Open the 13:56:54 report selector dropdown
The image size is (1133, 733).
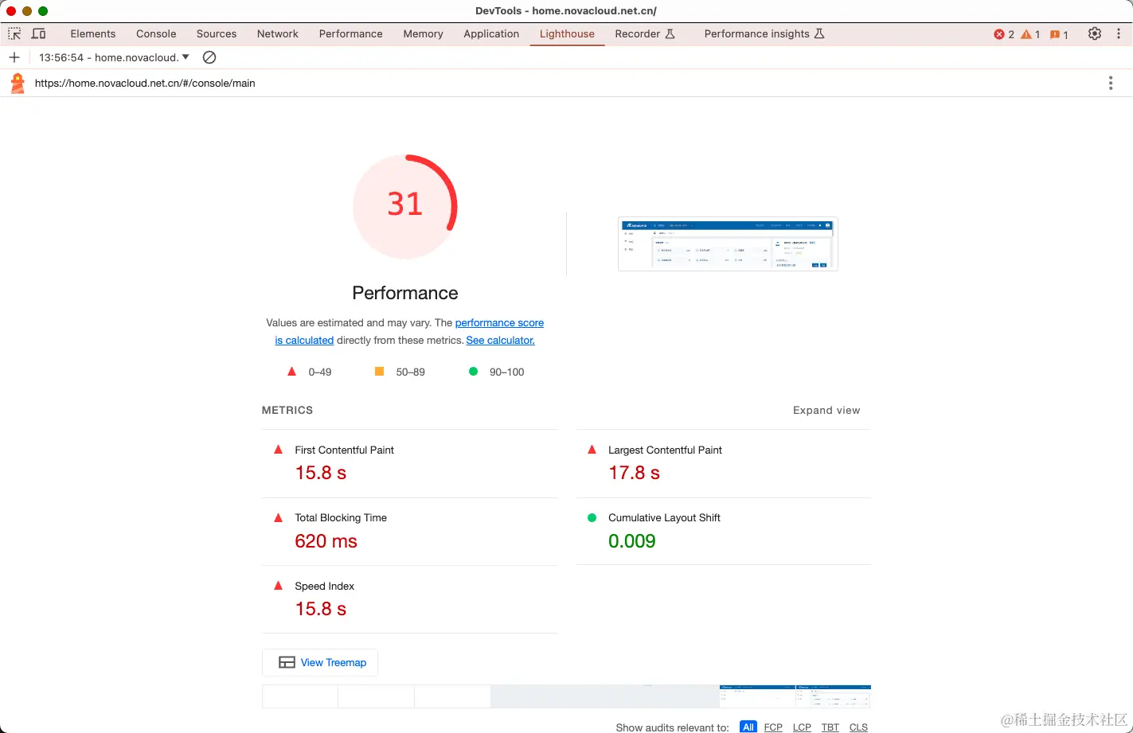114,57
